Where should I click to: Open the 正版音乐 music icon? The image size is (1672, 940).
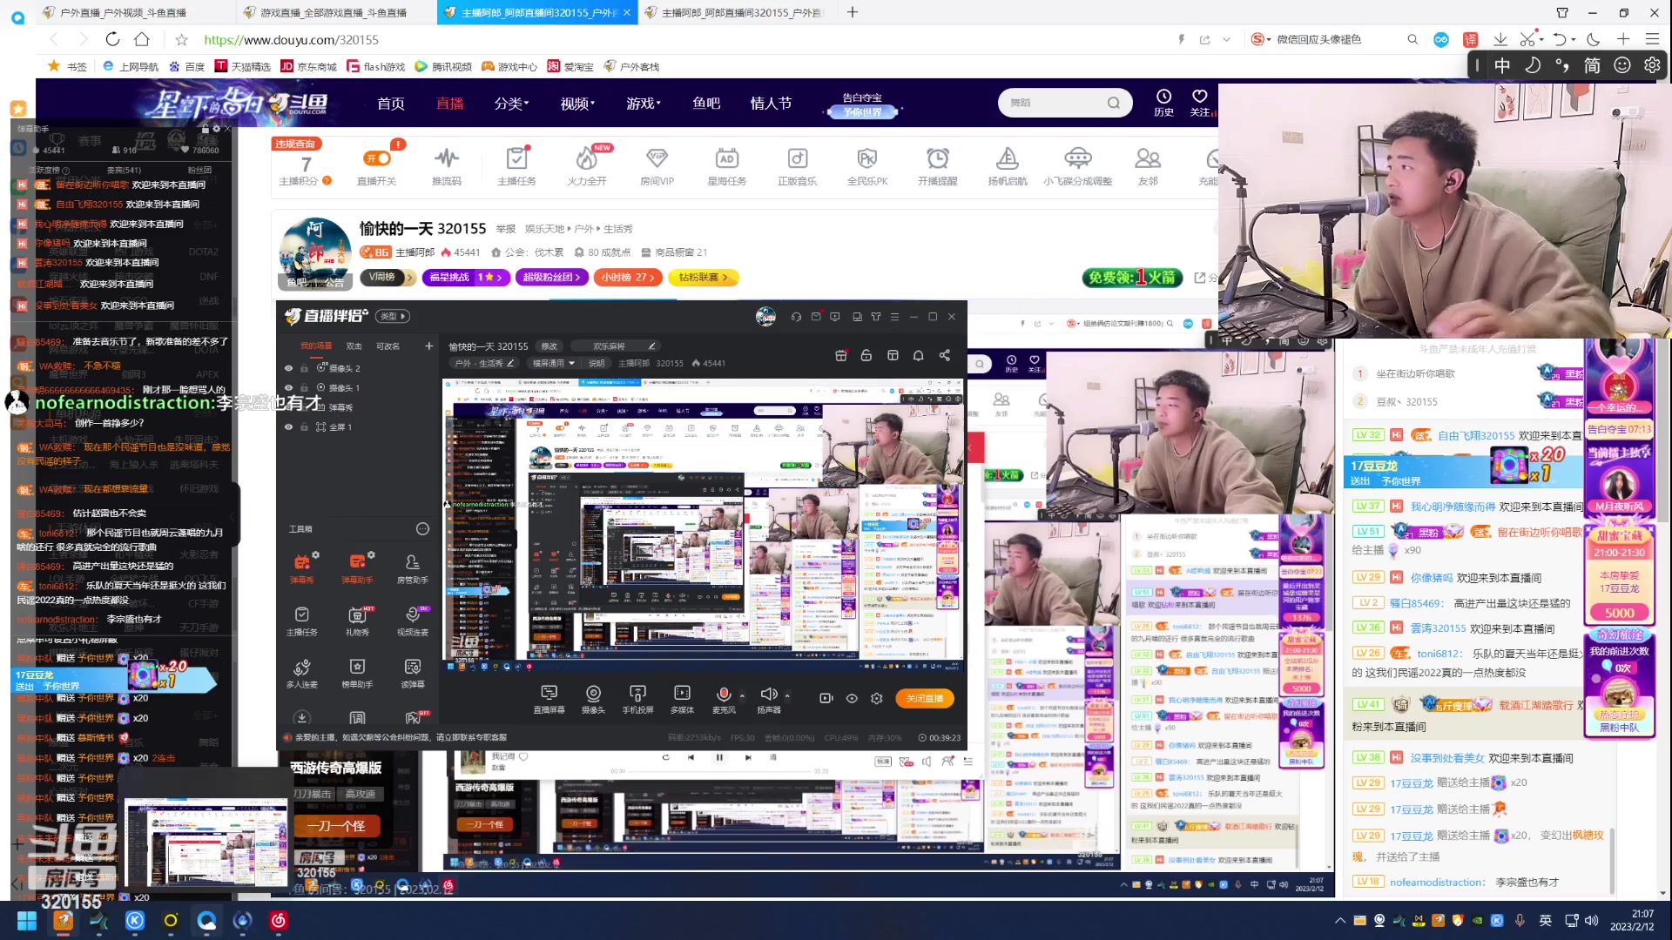[797, 165]
